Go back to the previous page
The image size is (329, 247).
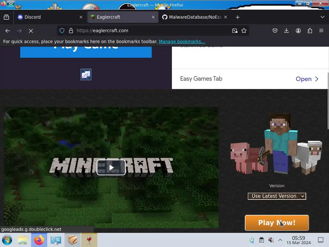(x=8, y=31)
